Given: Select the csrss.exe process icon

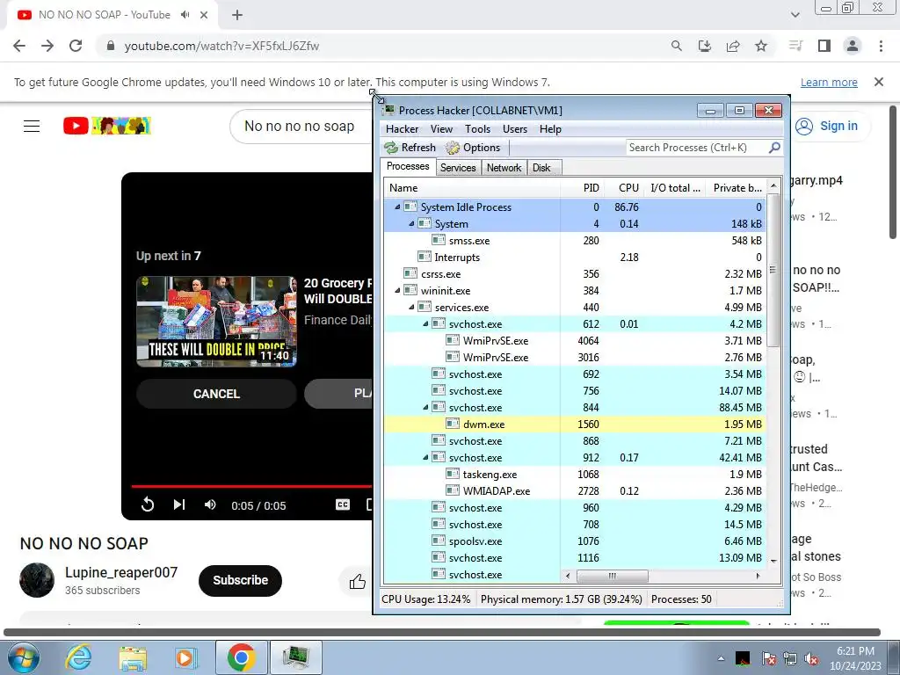Looking at the screenshot, I should (x=410, y=274).
